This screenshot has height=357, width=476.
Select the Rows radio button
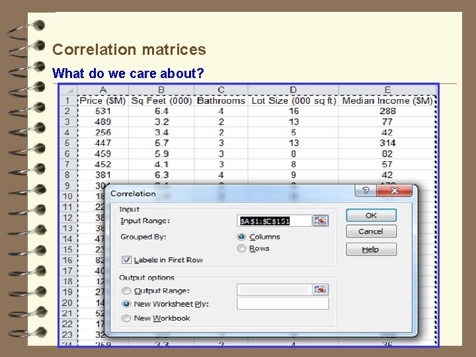pyautogui.click(x=241, y=249)
